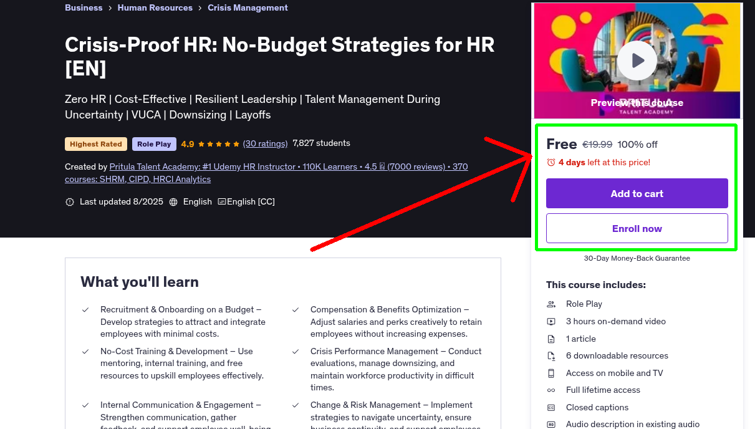Click 'What you'll learn' heading

point(140,282)
